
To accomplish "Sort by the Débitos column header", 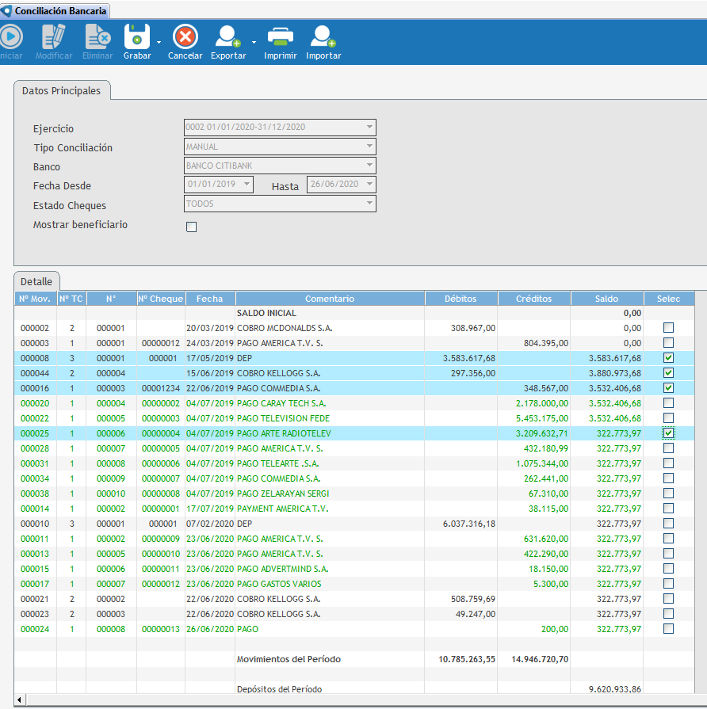I will point(461,299).
